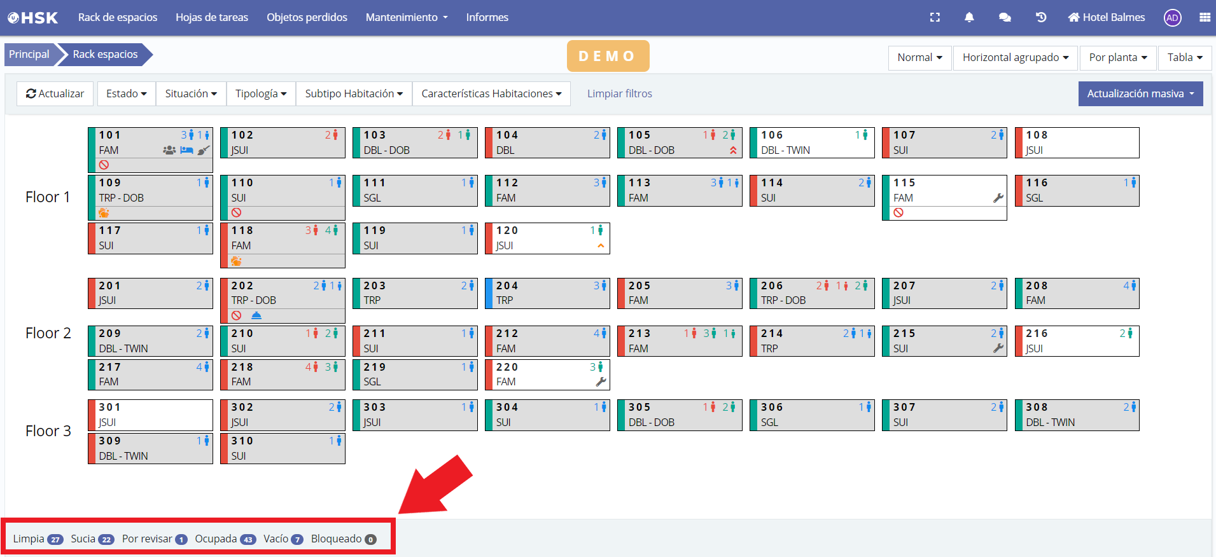Open the Tipología filter dropdown

pos(260,93)
